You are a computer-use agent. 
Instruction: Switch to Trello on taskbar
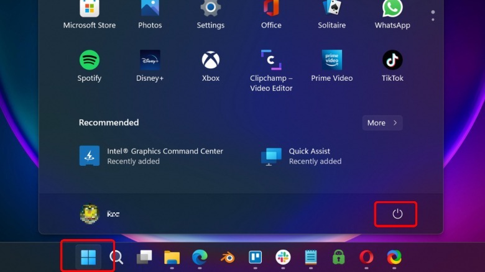(255, 257)
